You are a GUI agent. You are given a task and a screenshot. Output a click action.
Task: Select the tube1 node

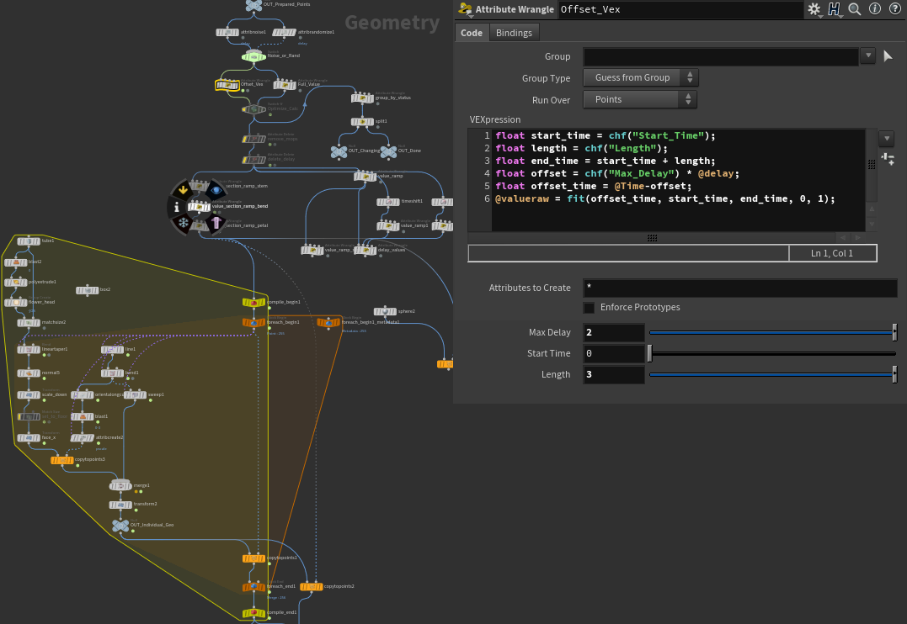coord(29,241)
